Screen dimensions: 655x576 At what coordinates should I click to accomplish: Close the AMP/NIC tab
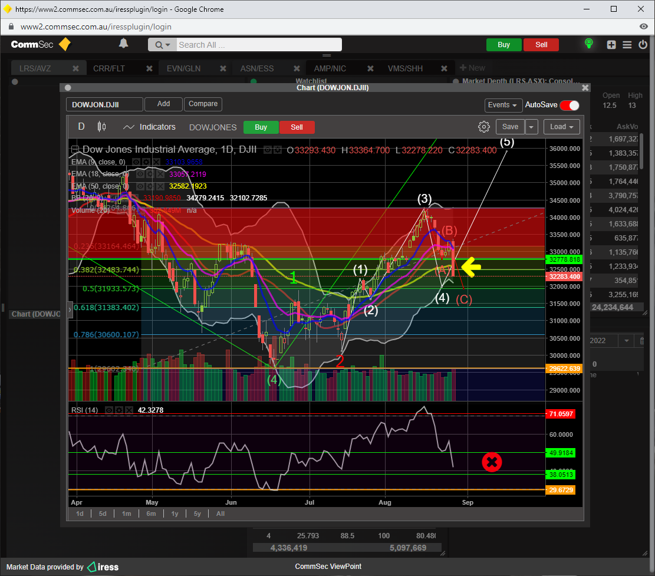370,68
